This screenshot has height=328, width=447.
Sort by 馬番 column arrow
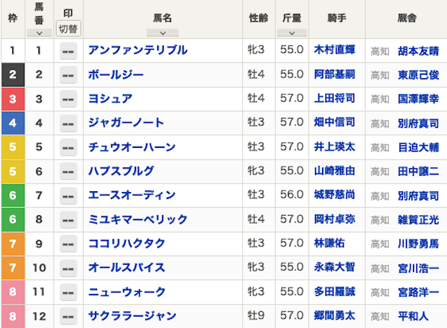click(x=39, y=33)
